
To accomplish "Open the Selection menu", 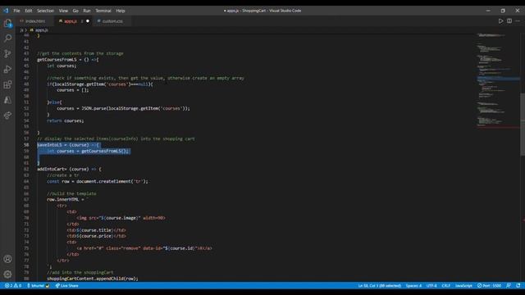I will click(45, 11).
